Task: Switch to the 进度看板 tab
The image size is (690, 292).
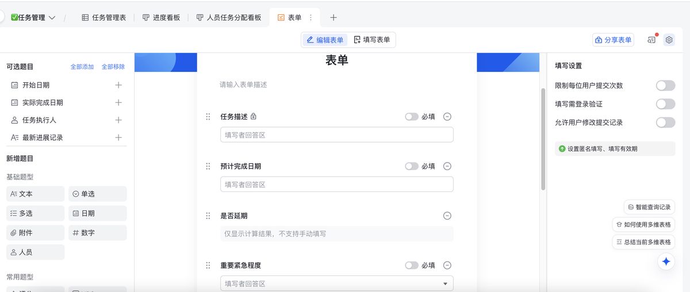Action: click(x=162, y=18)
